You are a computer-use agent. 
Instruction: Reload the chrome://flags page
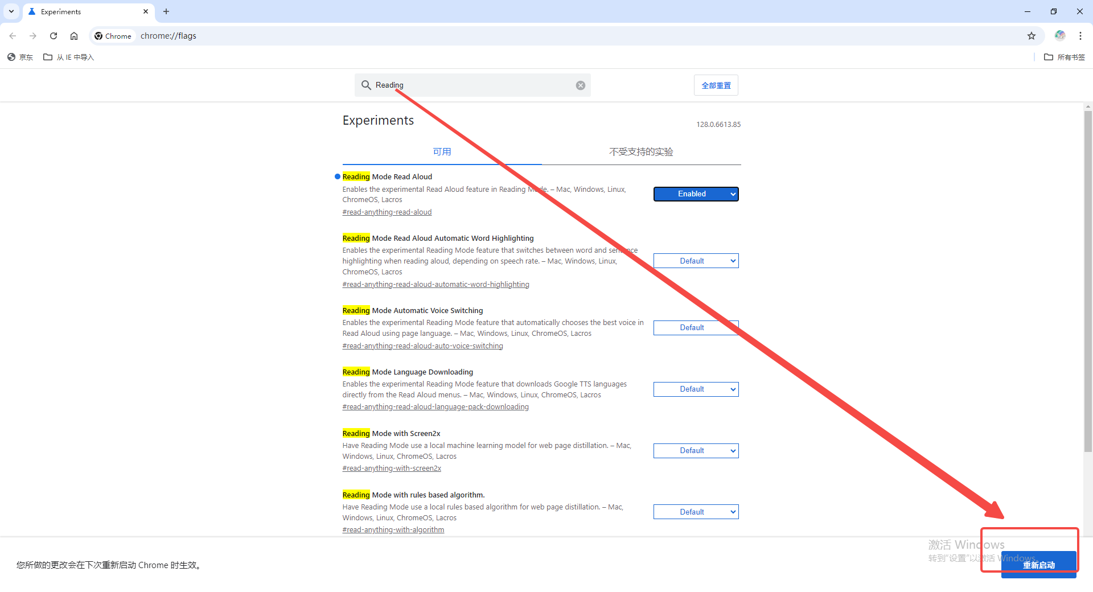(x=54, y=36)
